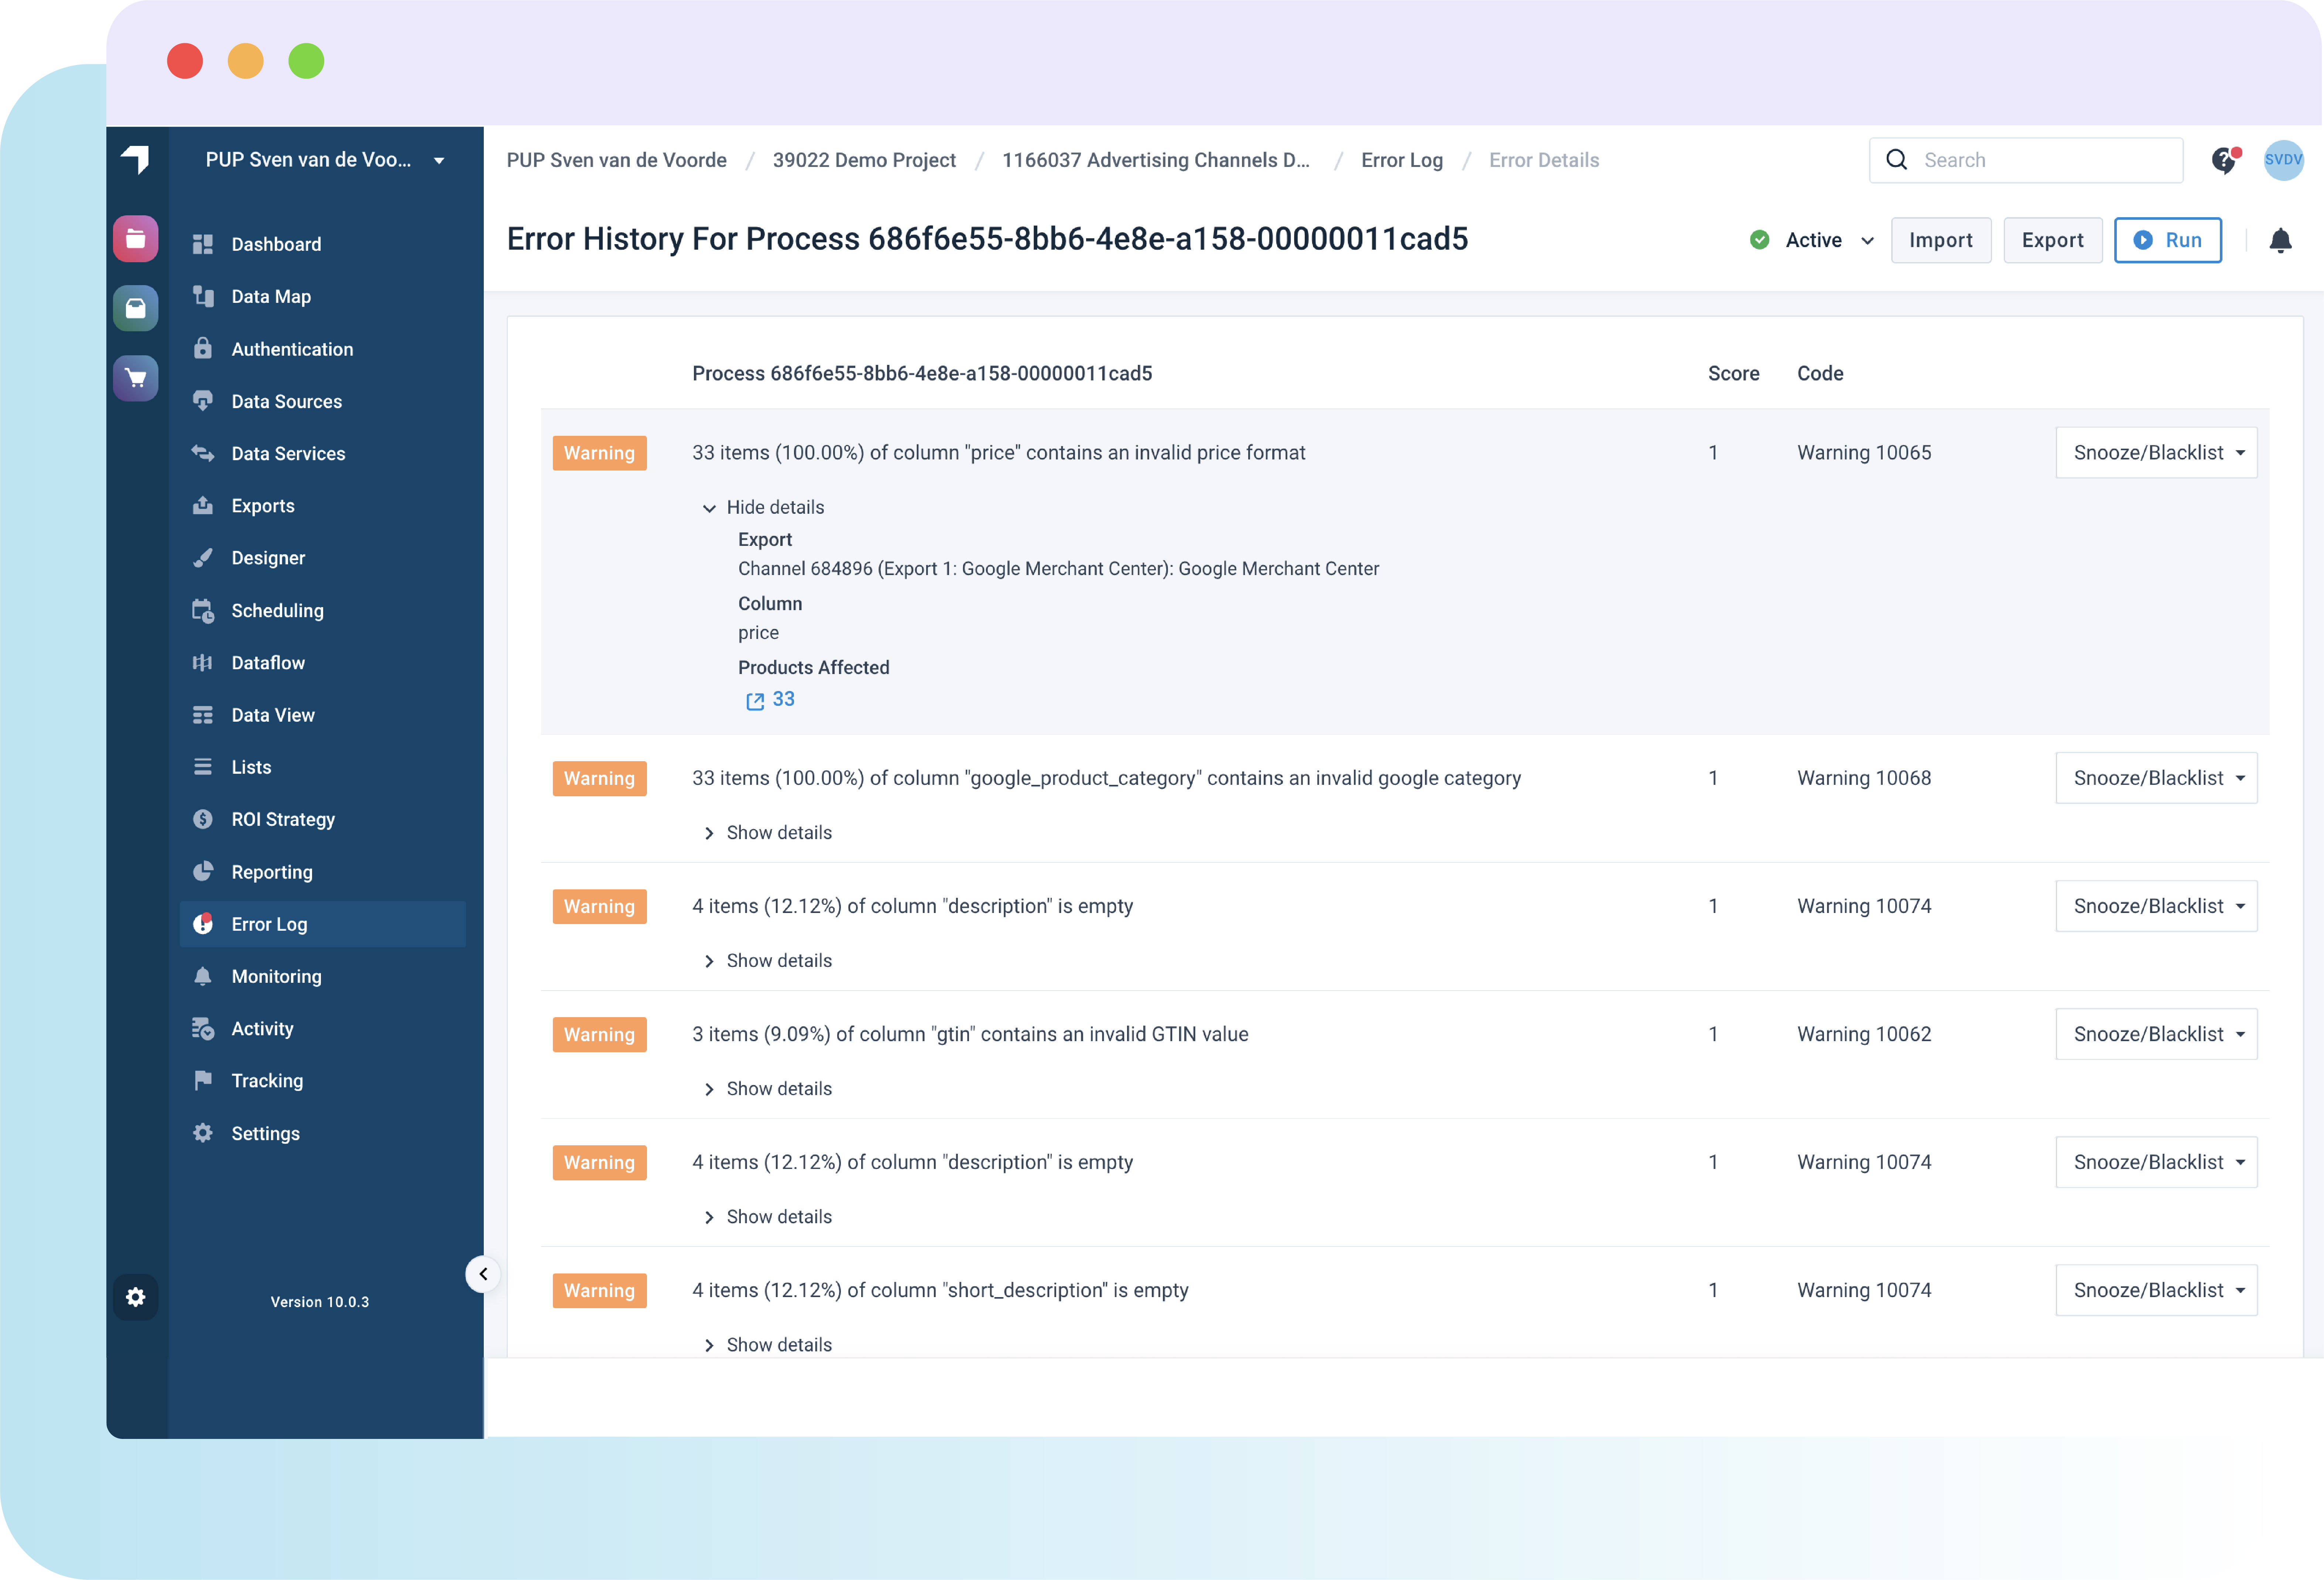Open Snooze/Blacklist menu for Warning 10065
This screenshot has height=1580, width=2324.
coord(2156,452)
